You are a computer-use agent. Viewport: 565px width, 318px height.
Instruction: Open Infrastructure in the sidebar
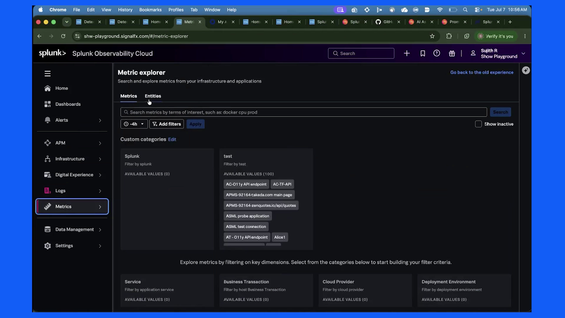point(70,159)
